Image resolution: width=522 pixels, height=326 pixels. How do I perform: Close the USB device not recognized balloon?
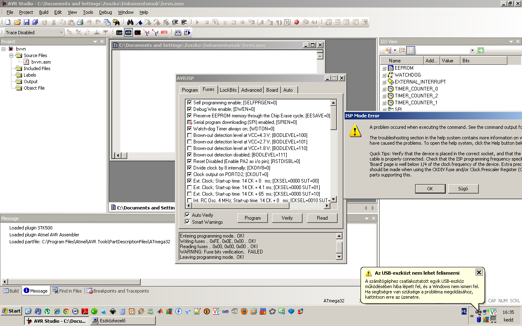point(479,272)
